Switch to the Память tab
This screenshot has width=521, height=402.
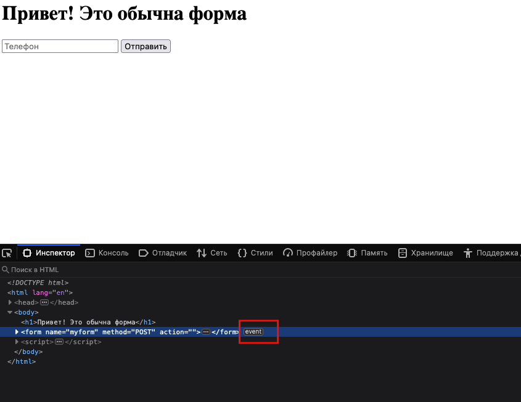click(x=367, y=253)
